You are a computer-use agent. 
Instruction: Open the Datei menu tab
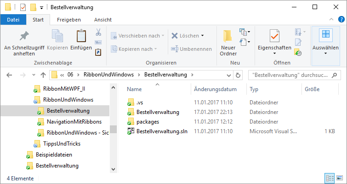coord(13,20)
